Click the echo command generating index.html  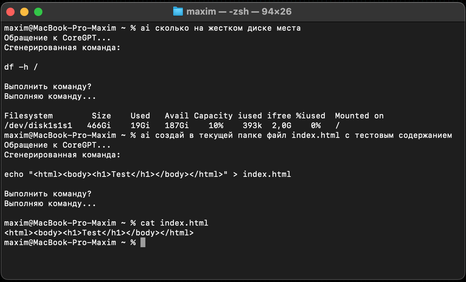(147, 174)
